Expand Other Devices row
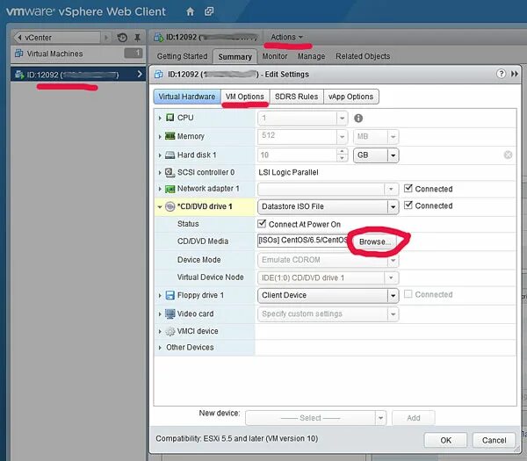The height and width of the screenshot is (461, 527). pos(160,348)
